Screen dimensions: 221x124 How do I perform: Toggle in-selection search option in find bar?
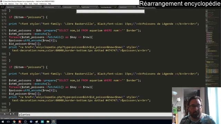click(x=13, y=114)
